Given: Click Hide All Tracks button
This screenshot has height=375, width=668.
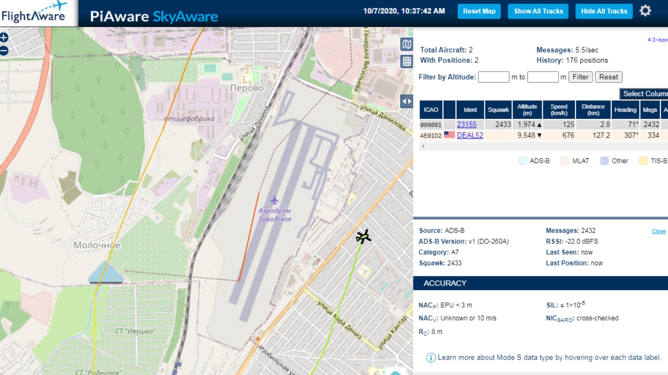Looking at the screenshot, I should 604,11.
